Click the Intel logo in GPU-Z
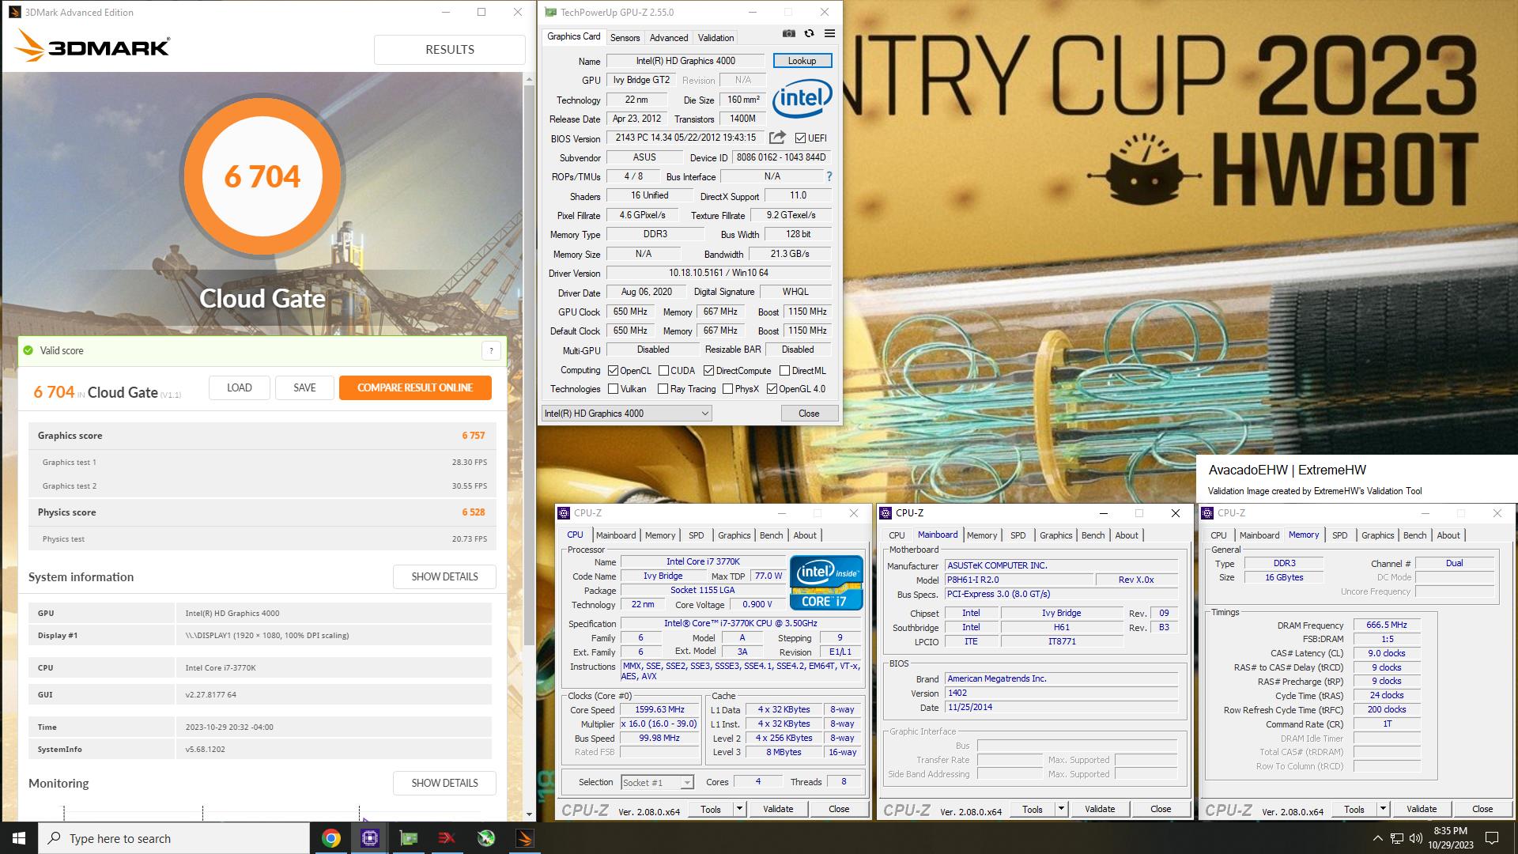Viewport: 1518px width, 854px height. (x=802, y=99)
